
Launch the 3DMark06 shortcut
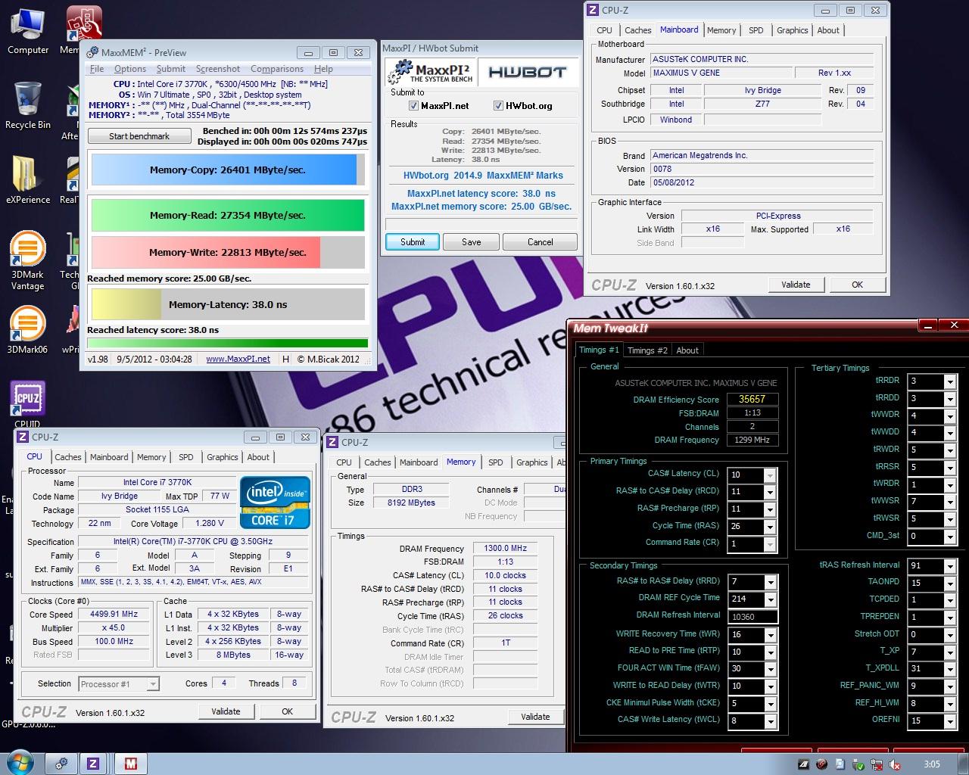(x=27, y=330)
